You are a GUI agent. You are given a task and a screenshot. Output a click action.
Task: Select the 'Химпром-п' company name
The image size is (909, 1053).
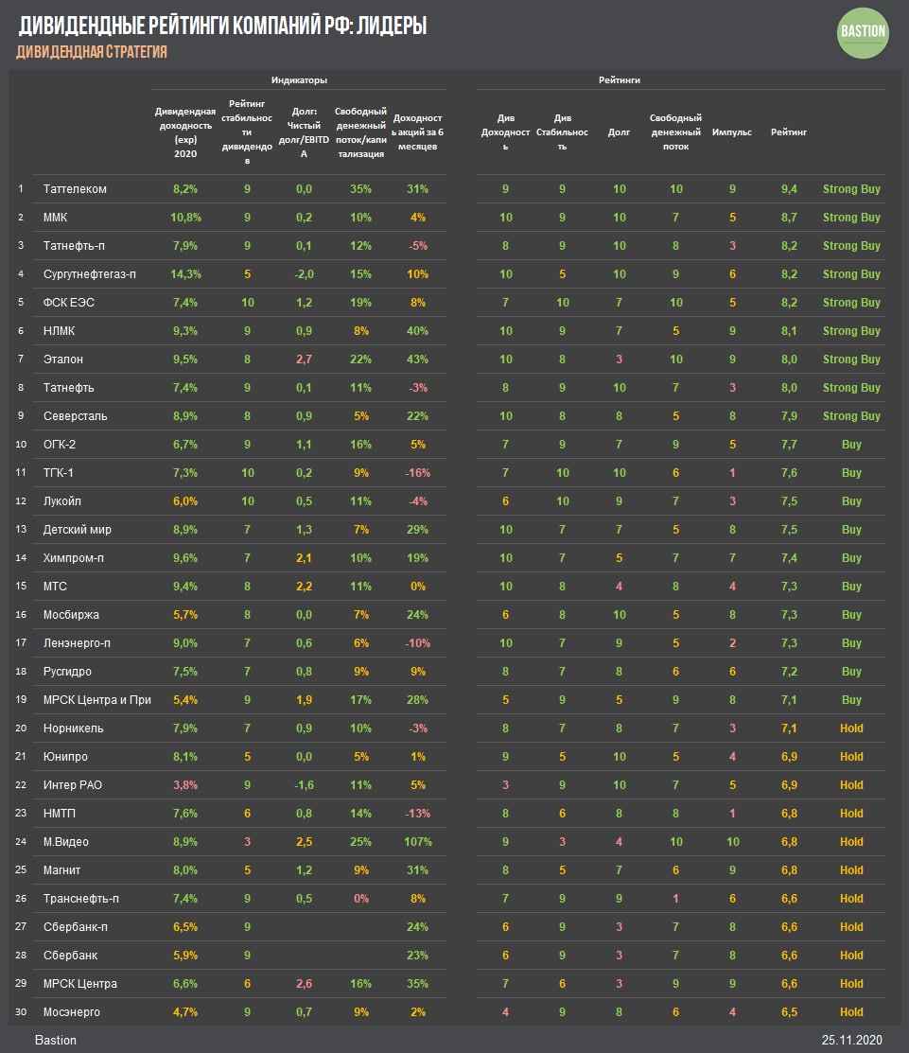click(x=73, y=558)
